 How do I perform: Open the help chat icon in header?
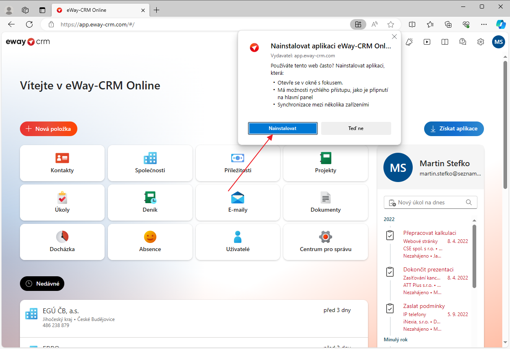tap(462, 42)
